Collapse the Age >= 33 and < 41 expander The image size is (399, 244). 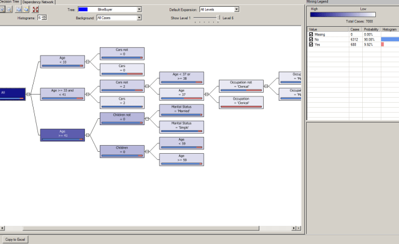tap(87, 94)
